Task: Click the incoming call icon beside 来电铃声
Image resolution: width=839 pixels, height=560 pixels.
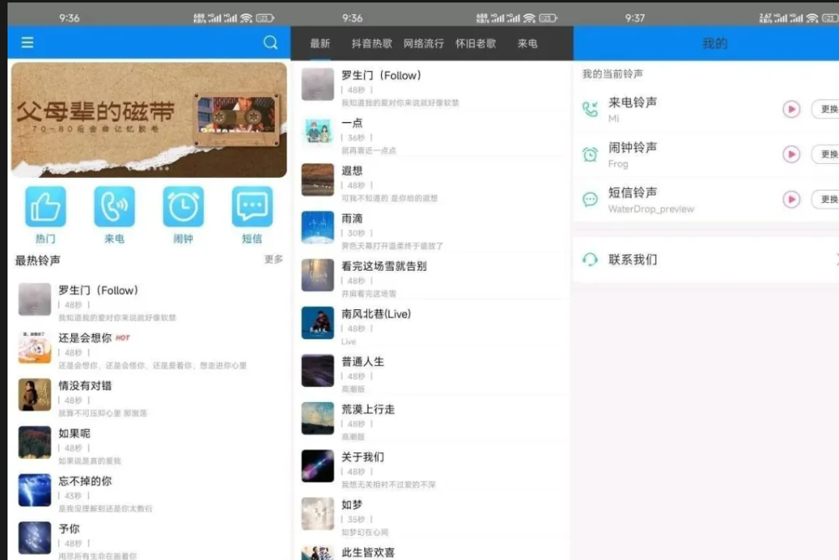Action: [590, 109]
